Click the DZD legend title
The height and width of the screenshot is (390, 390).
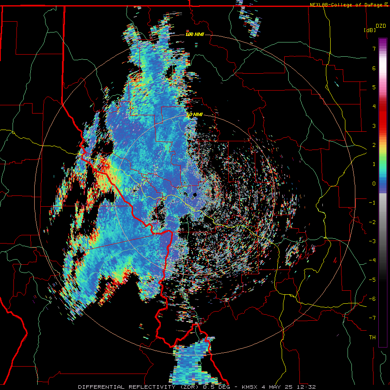point(380,26)
